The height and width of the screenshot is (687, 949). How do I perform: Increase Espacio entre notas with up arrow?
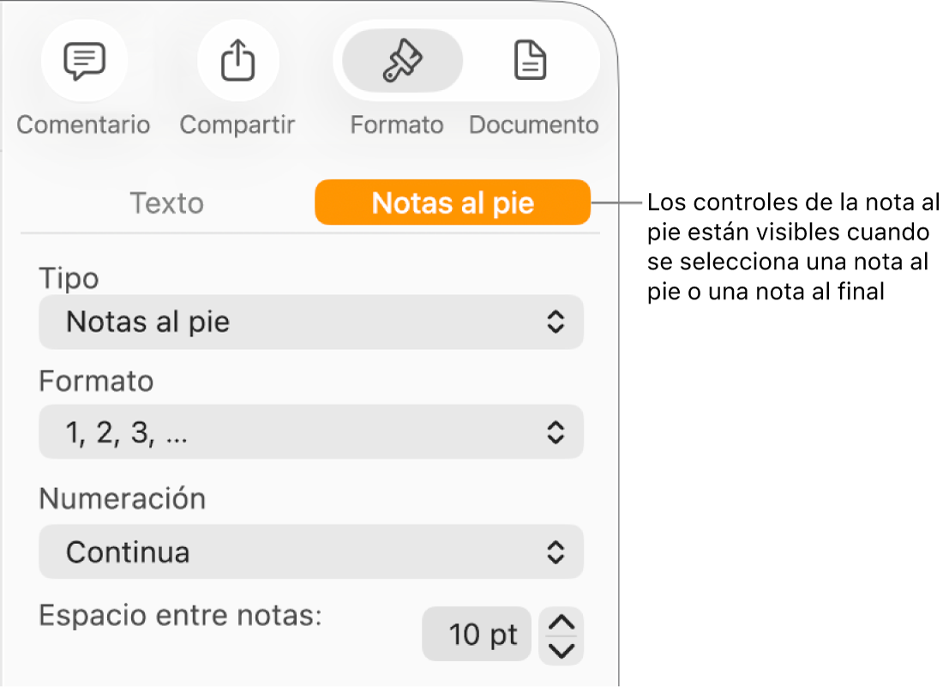pos(561,621)
